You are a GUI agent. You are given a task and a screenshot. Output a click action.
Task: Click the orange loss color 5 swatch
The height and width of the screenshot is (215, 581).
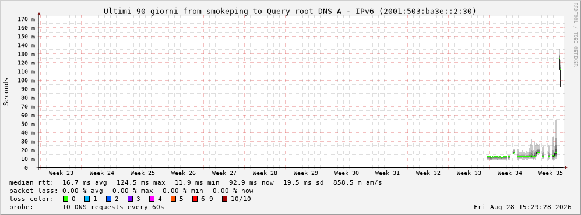[173, 199]
